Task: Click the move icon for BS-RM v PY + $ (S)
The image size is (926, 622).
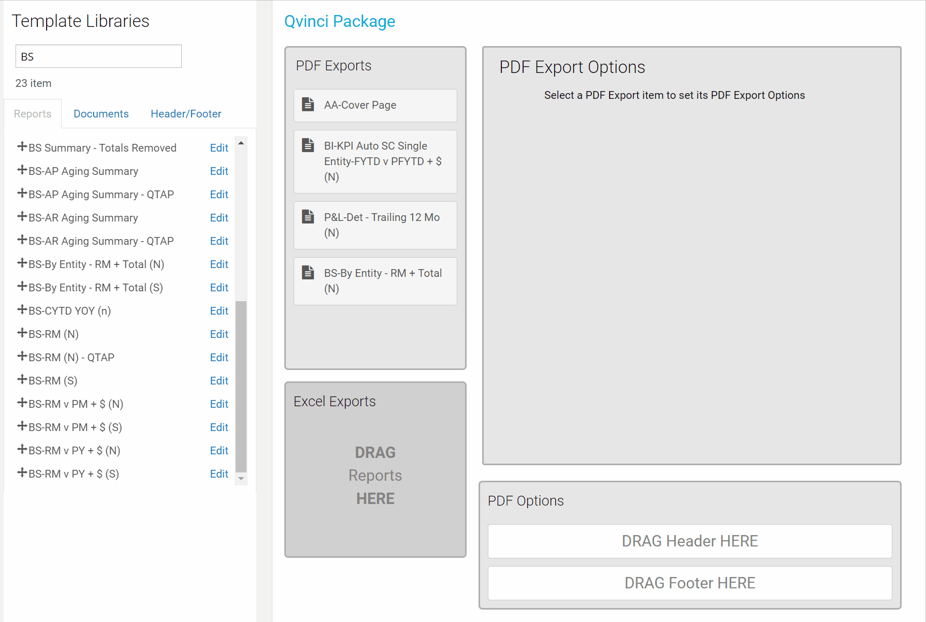Action: point(22,472)
